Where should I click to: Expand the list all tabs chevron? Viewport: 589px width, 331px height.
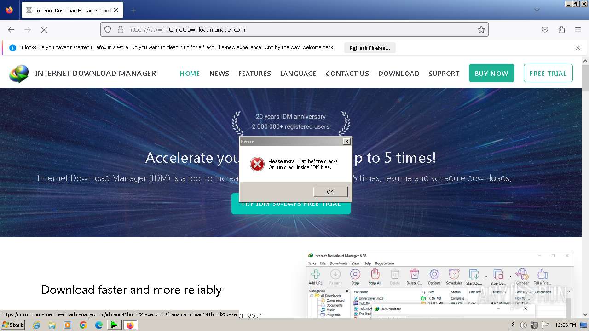tap(537, 10)
